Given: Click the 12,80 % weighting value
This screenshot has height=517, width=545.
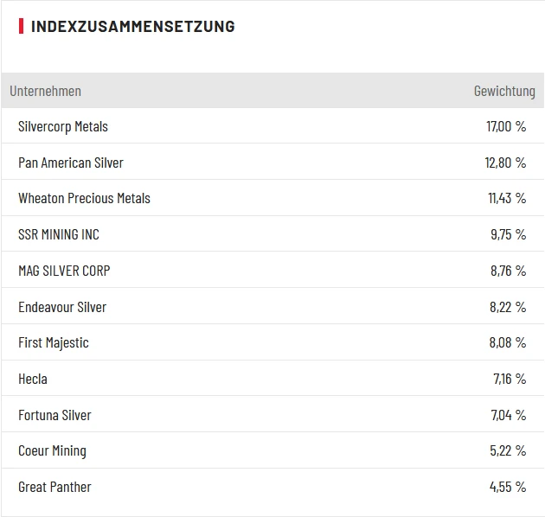Looking at the screenshot, I should [x=505, y=163].
